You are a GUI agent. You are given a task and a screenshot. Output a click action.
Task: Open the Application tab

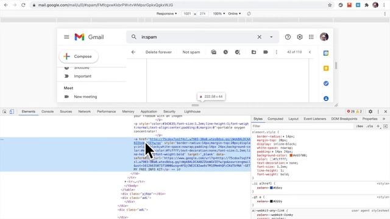[x=149, y=111]
